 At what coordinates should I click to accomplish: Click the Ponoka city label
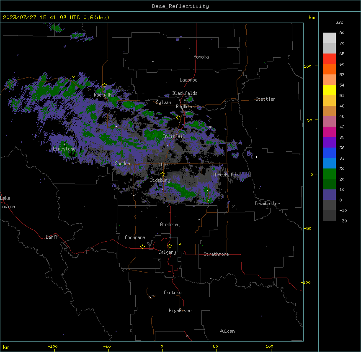coord(201,57)
